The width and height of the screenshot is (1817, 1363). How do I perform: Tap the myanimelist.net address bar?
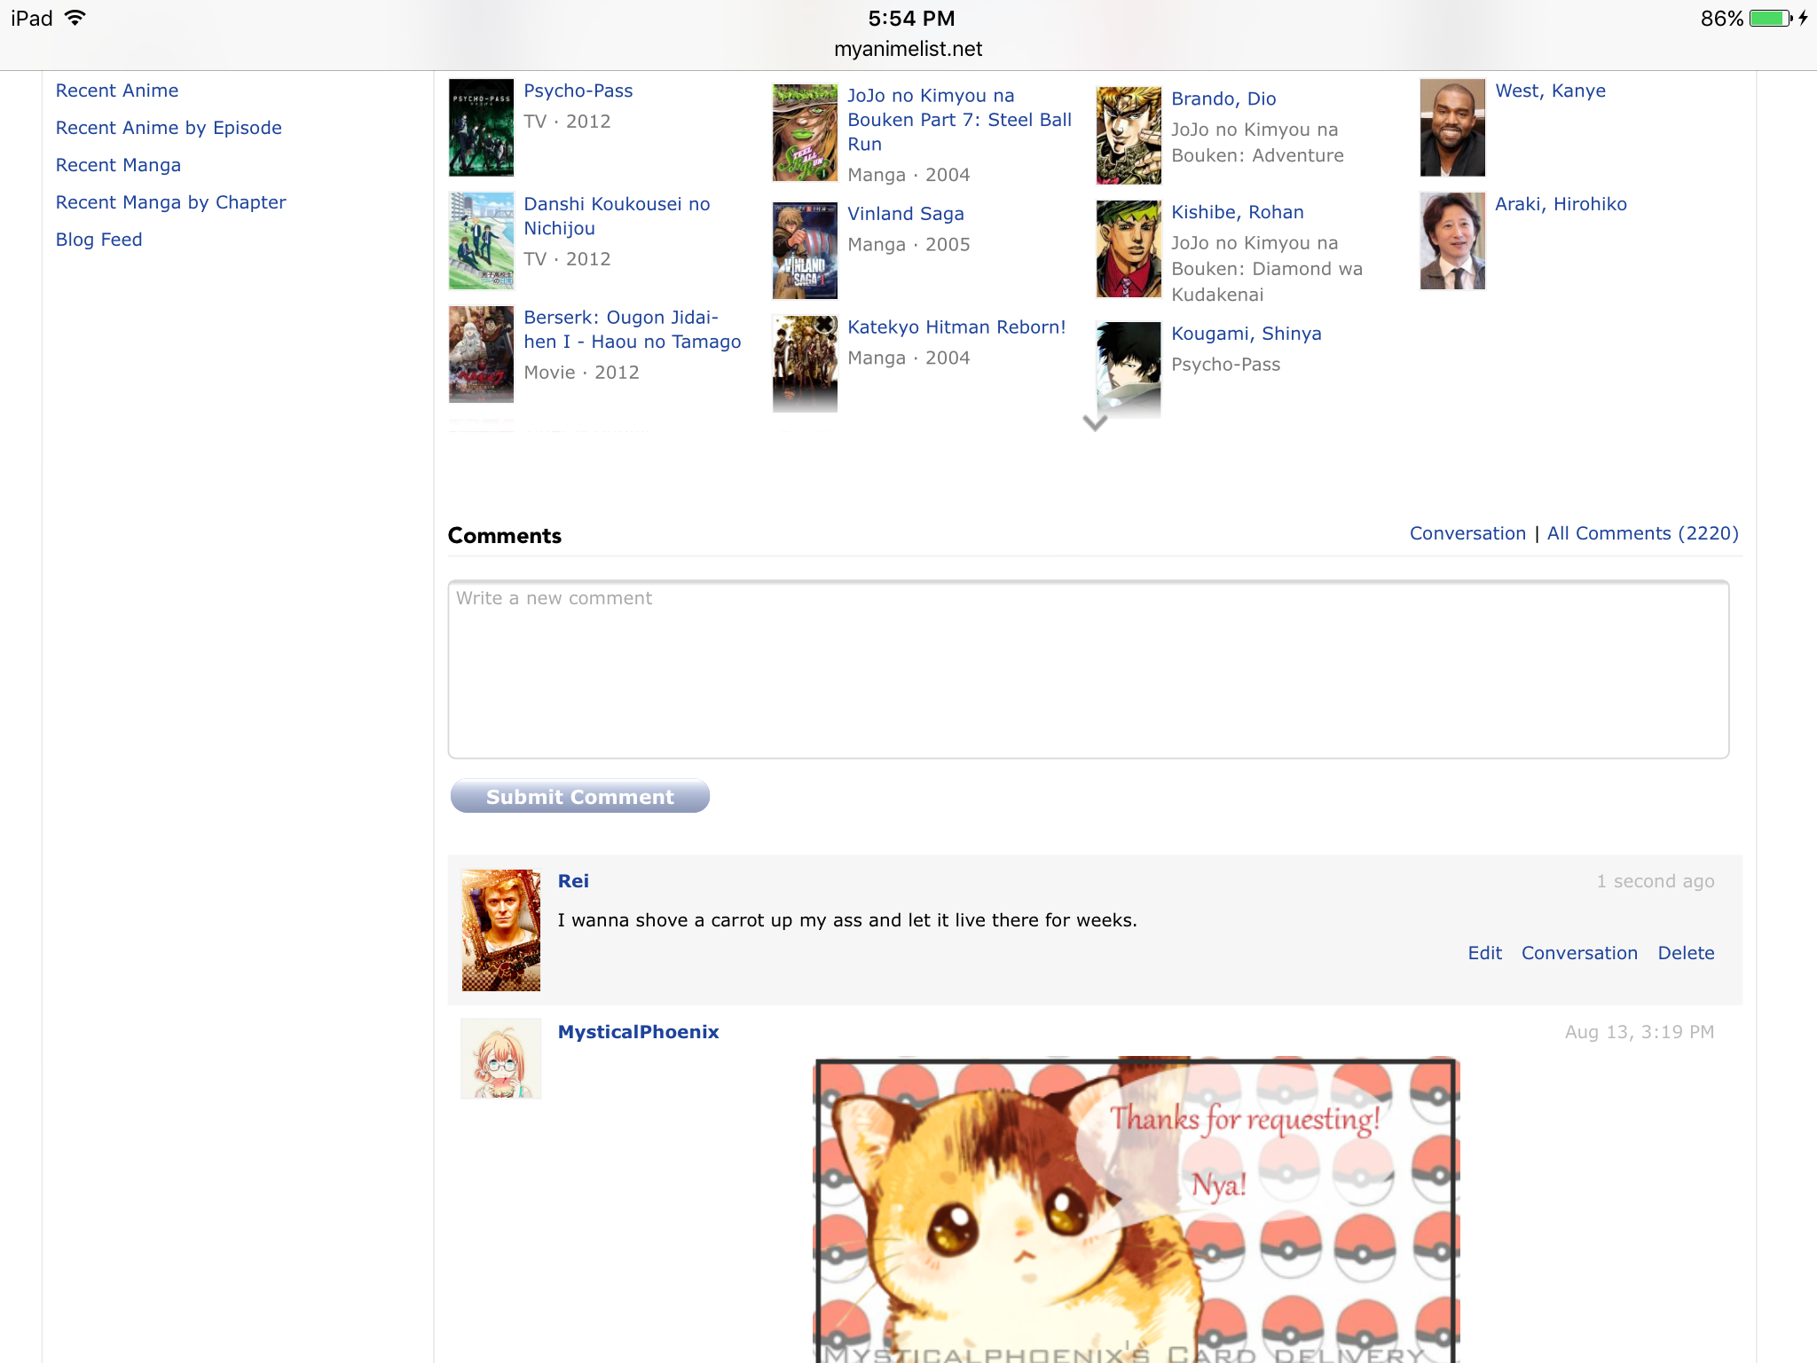pos(908,49)
